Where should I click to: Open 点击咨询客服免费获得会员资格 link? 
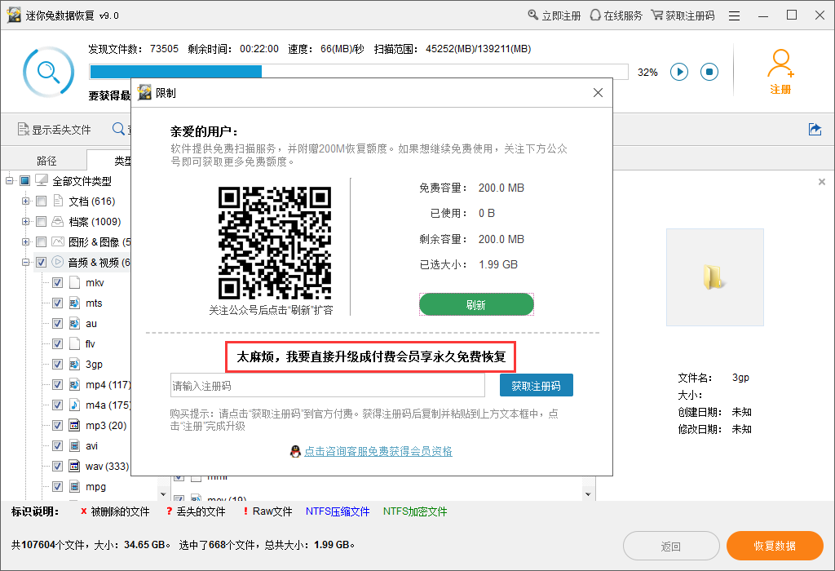click(378, 452)
